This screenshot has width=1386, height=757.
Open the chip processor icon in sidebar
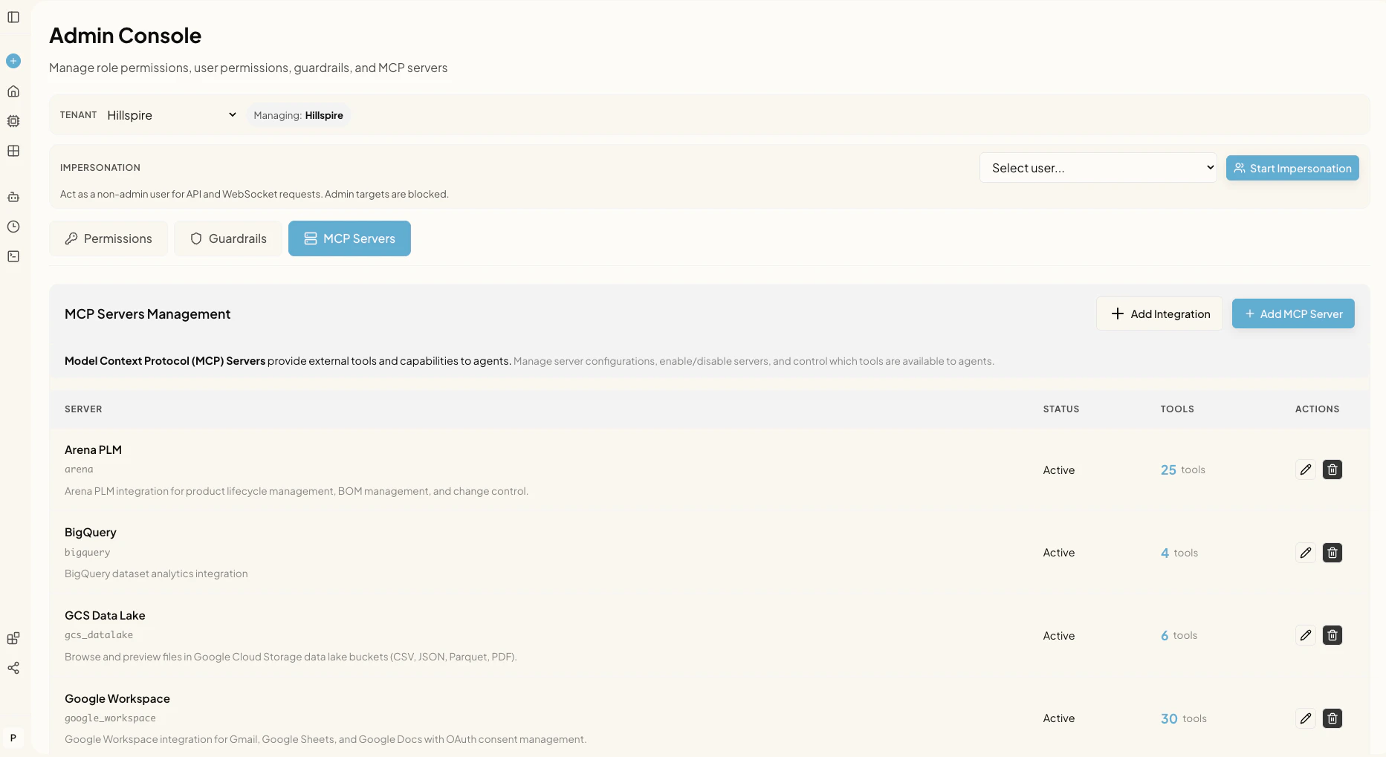coord(13,121)
